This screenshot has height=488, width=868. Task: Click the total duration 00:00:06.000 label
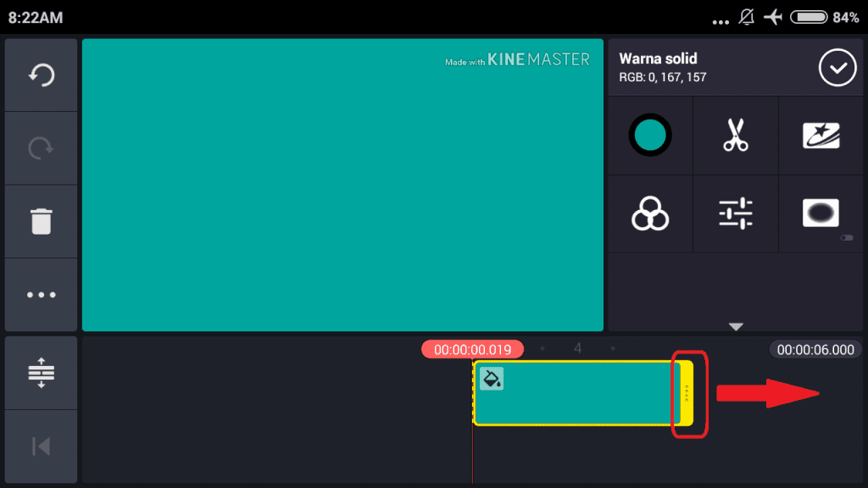[x=815, y=350]
